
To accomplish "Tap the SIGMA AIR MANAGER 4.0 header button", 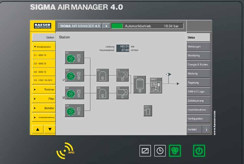I will tap(80, 26).
